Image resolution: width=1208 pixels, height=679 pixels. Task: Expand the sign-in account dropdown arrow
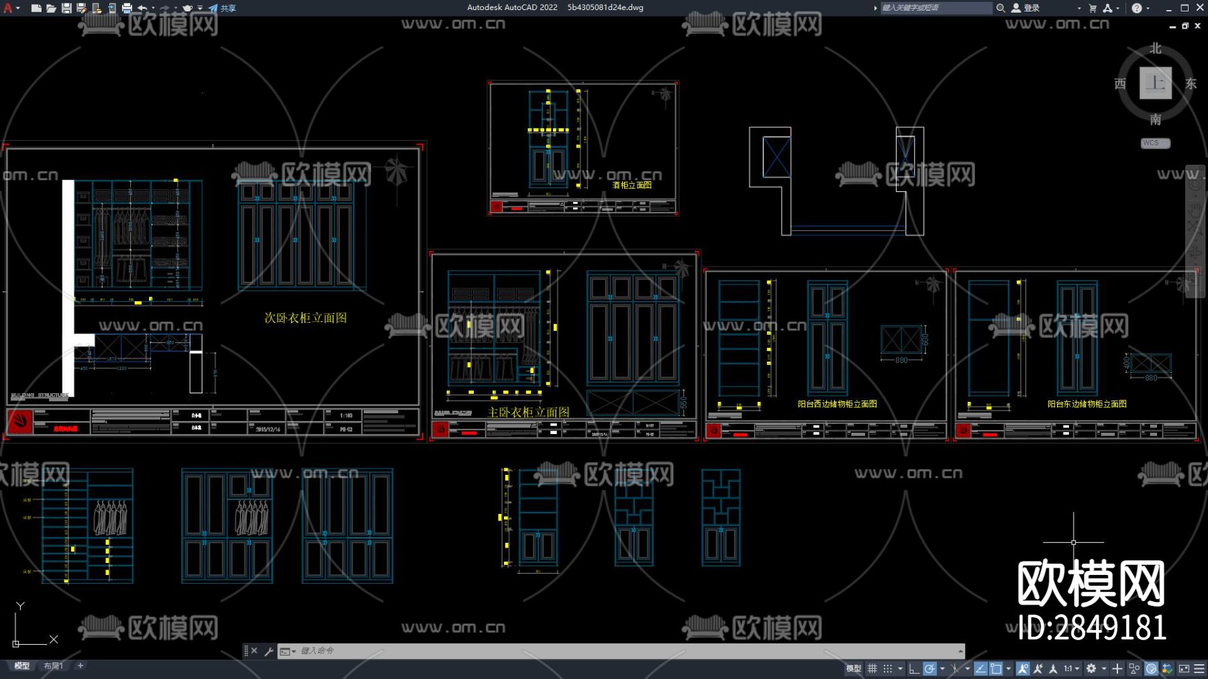pyautogui.click(x=1079, y=8)
